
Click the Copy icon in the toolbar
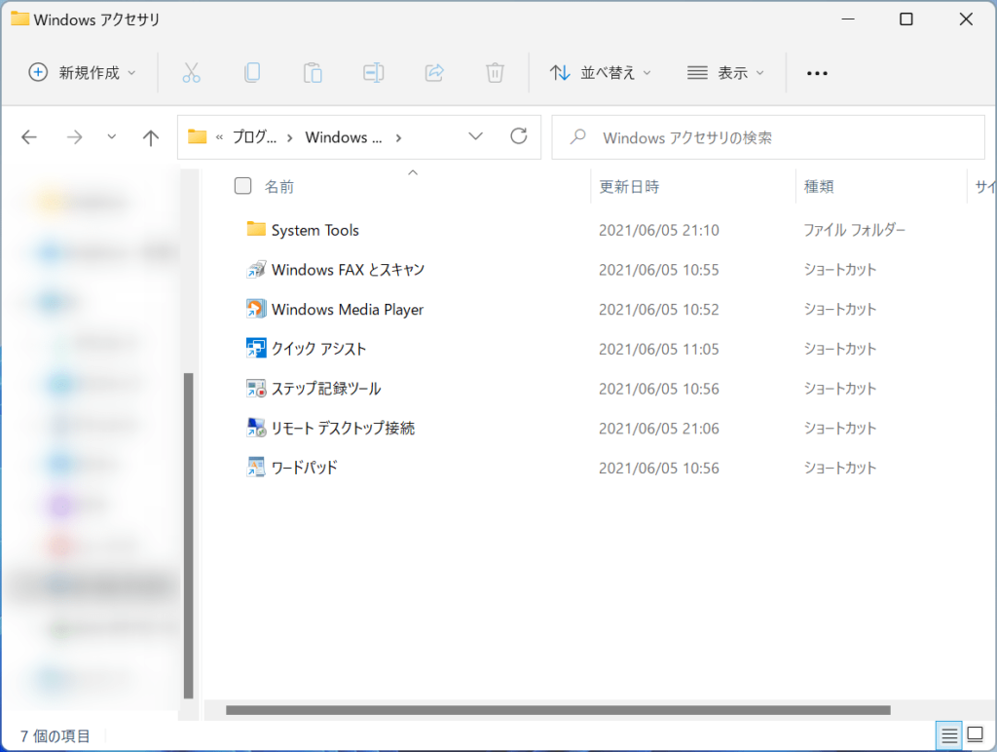pos(252,72)
